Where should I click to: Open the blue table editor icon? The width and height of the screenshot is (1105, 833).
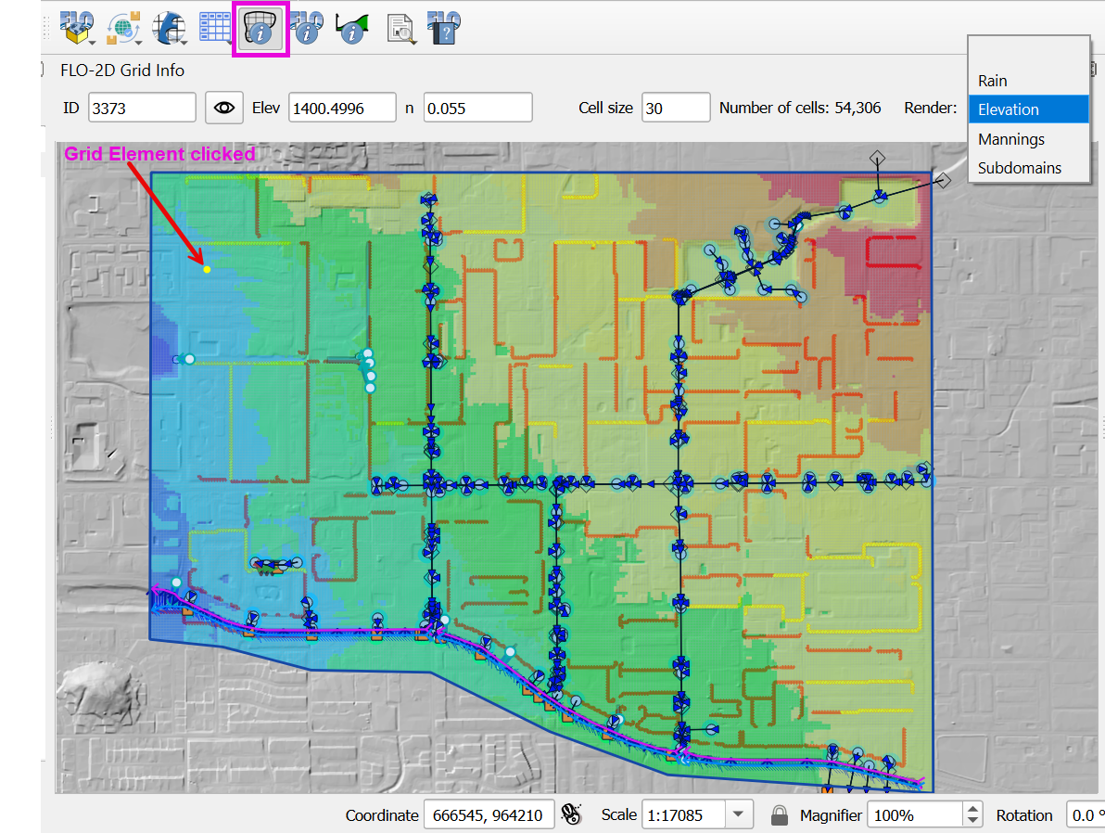pyautogui.click(x=215, y=30)
